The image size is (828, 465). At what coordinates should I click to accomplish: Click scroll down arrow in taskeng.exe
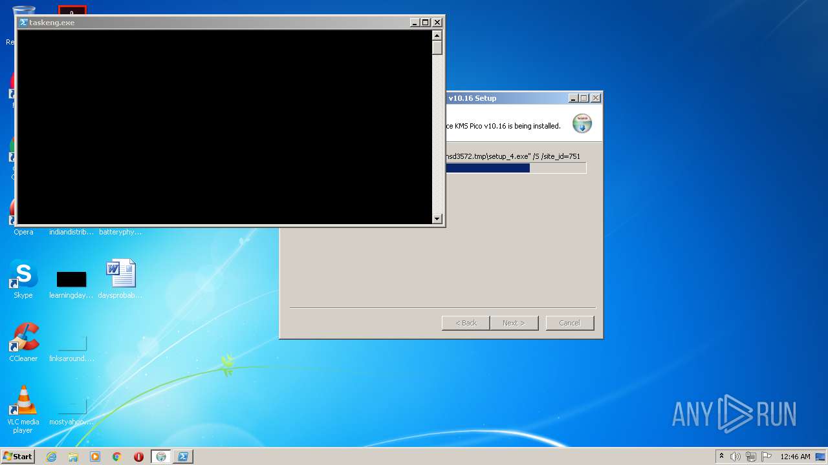pyautogui.click(x=437, y=219)
